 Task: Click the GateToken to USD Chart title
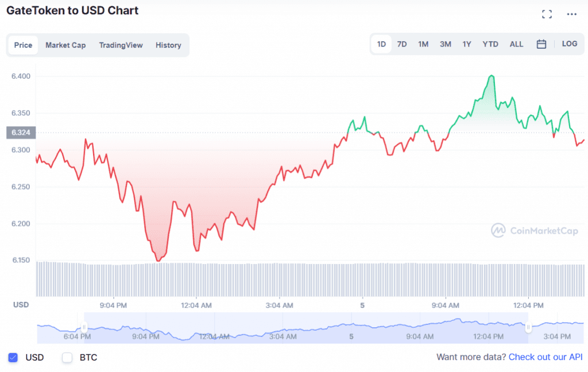pyautogui.click(x=72, y=10)
